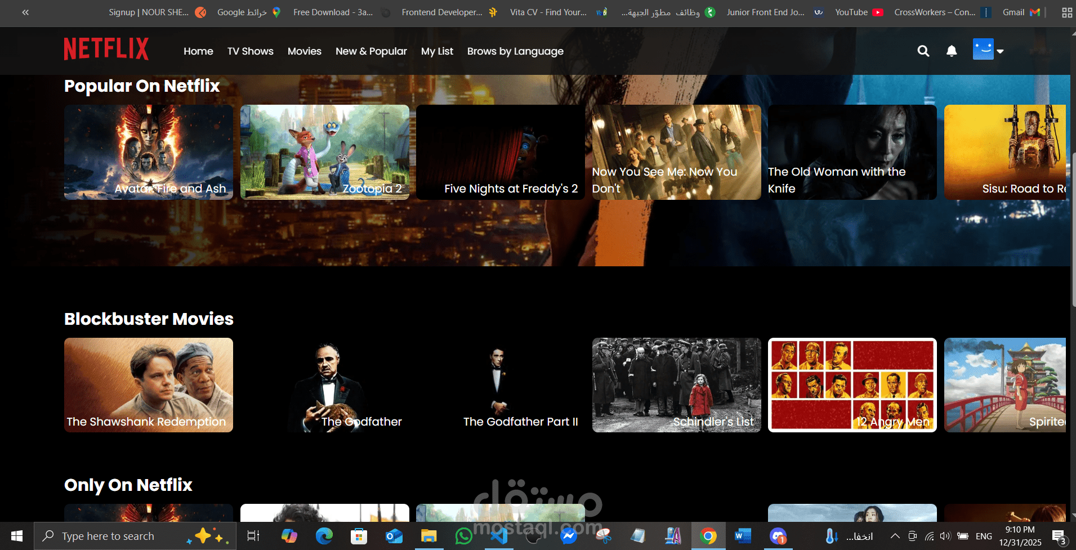Image resolution: width=1076 pixels, height=550 pixels.
Task: Click the blue profile avatar
Action: [983, 50]
